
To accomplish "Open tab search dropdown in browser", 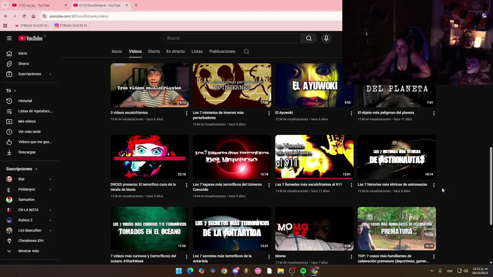I will pyautogui.click(x=5, y=5).
